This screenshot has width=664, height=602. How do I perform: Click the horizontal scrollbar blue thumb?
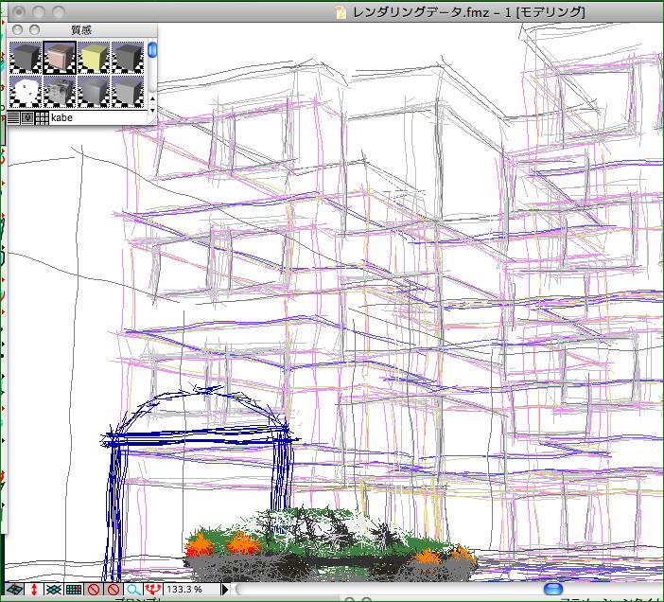553,589
